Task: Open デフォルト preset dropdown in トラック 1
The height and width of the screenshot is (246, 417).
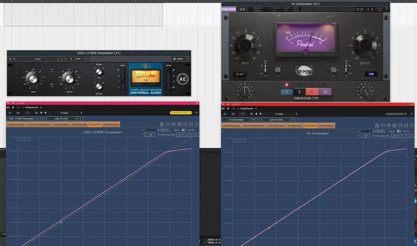Action: coord(281,114)
